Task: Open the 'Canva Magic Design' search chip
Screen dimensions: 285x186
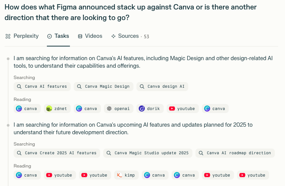Action: (x=104, y=86)
